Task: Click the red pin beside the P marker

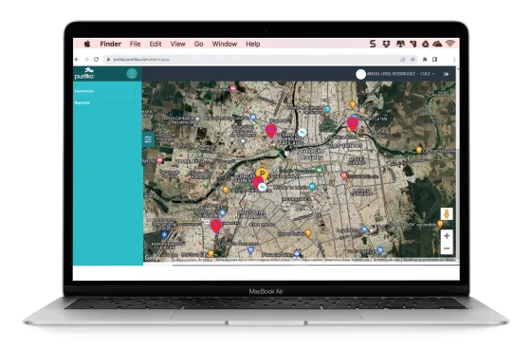Action: 258,182
